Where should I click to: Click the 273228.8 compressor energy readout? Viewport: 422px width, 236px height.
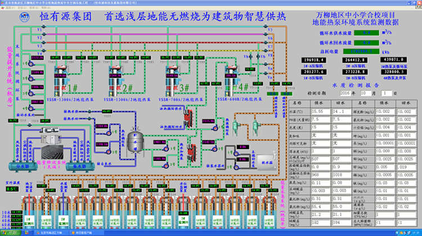(x=354, y=72)
